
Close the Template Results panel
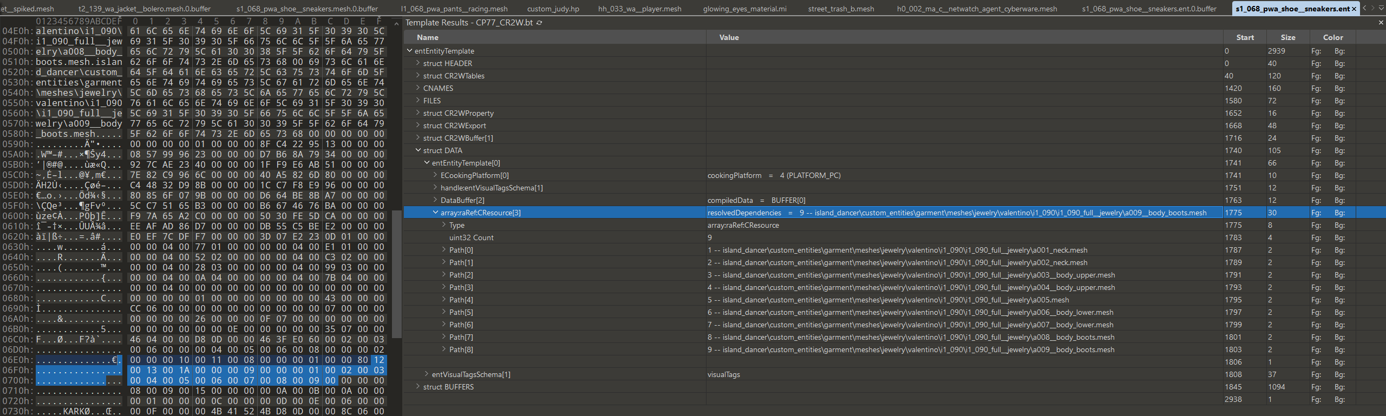1381,23
